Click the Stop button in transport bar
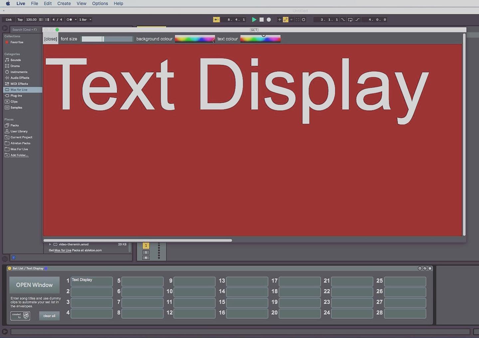479x338 pixels. pyautogui.click(x=261, y=20)
